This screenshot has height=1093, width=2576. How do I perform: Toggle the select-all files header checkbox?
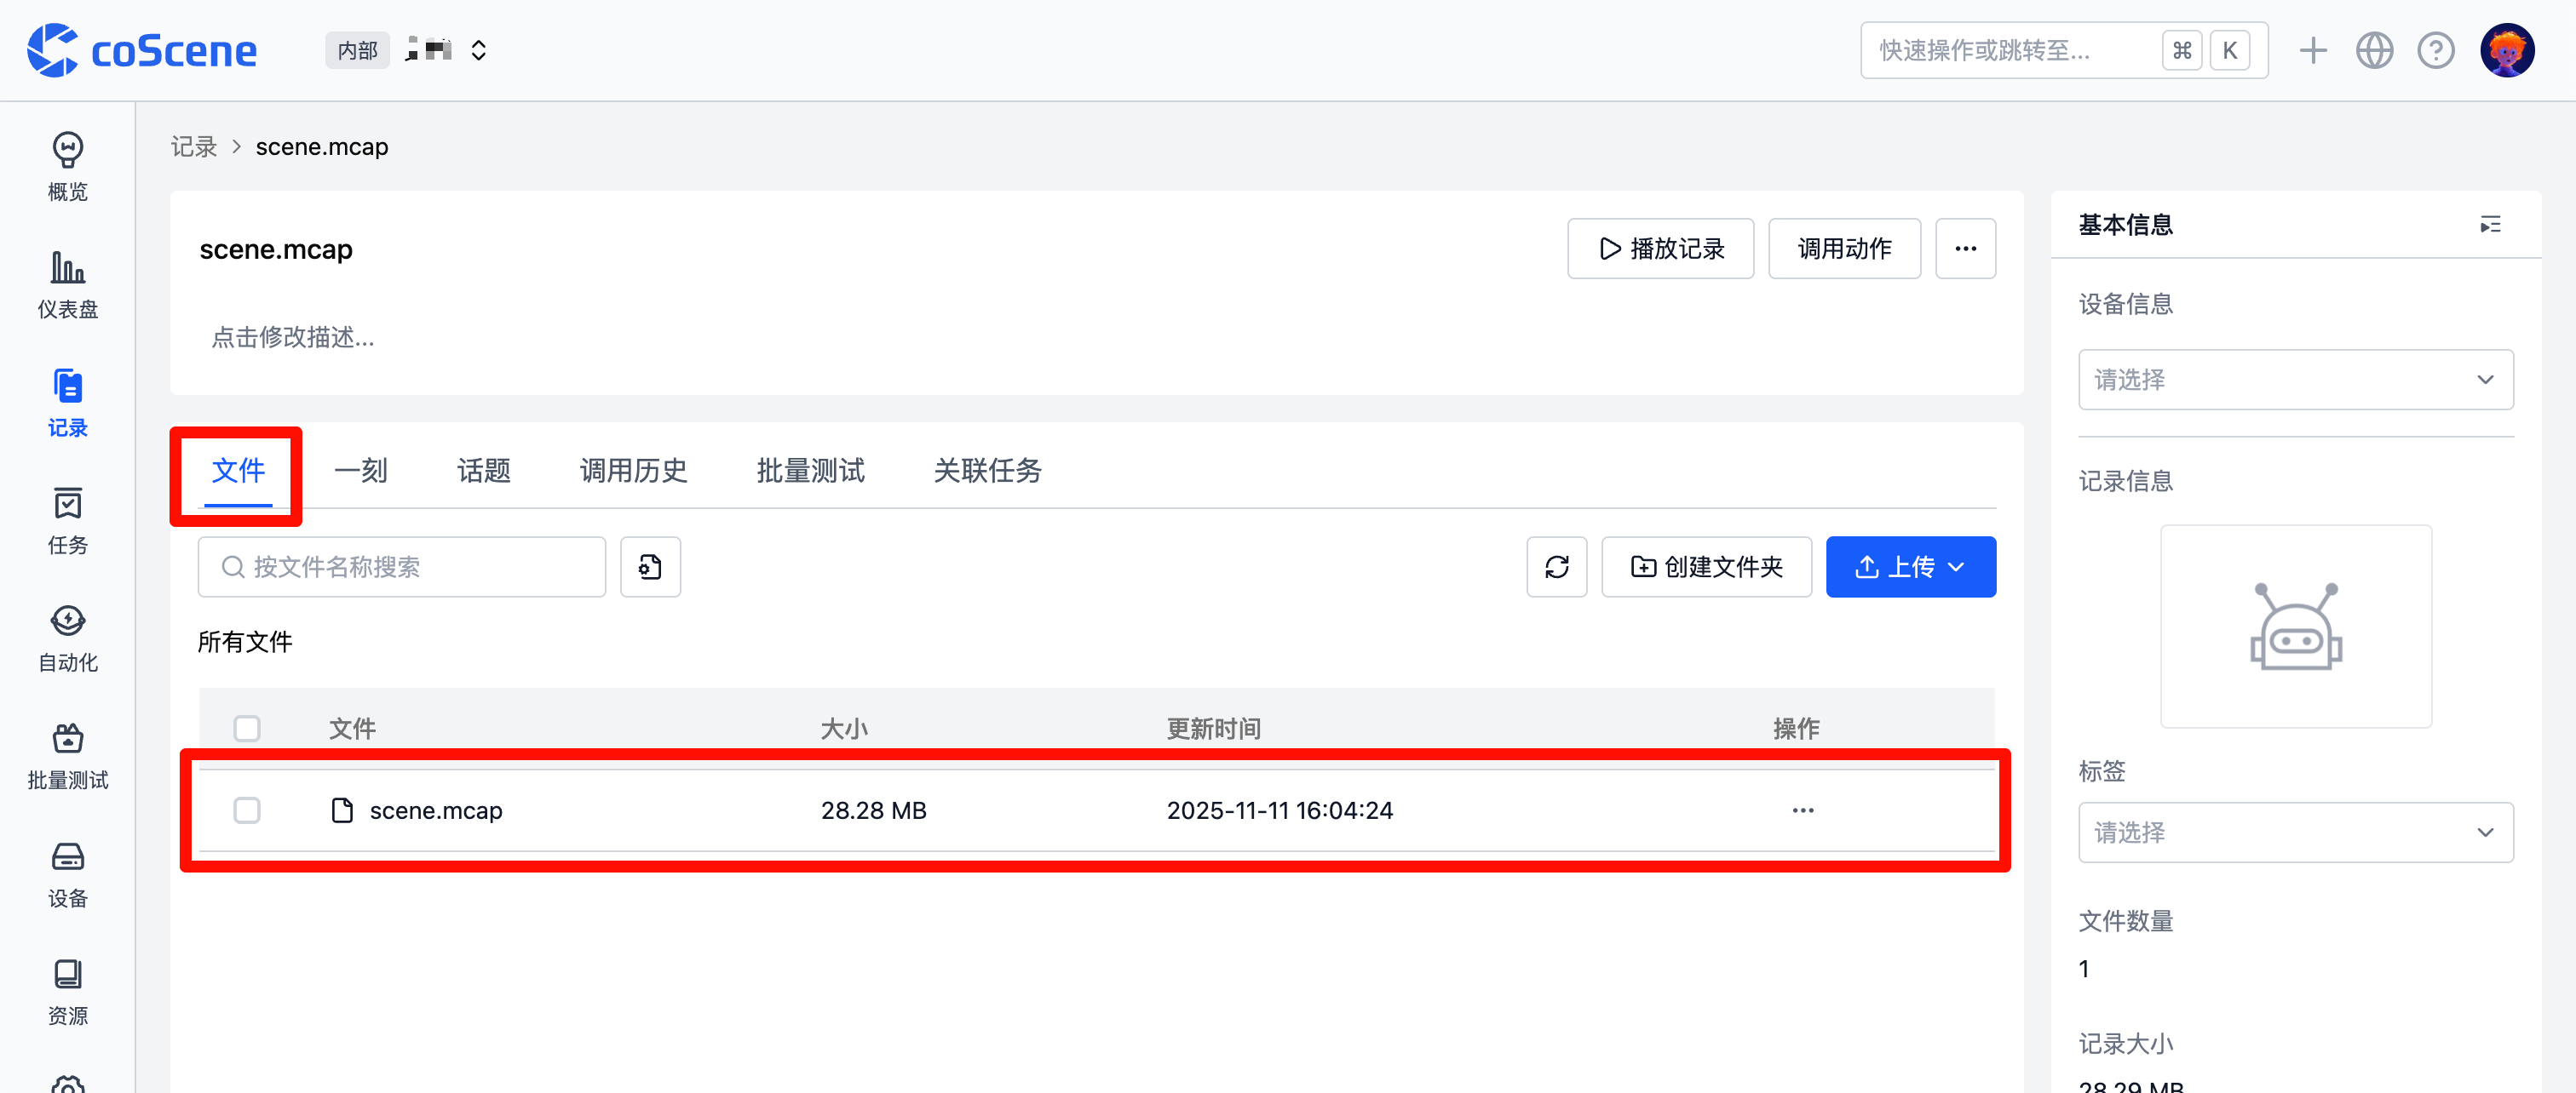(x=247, y=729)
